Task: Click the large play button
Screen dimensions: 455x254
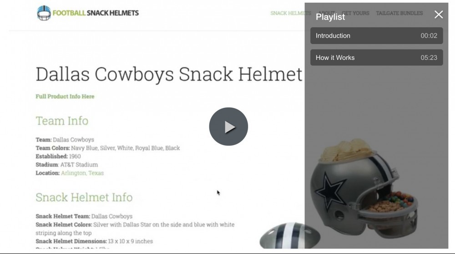Action: point(228,127)
